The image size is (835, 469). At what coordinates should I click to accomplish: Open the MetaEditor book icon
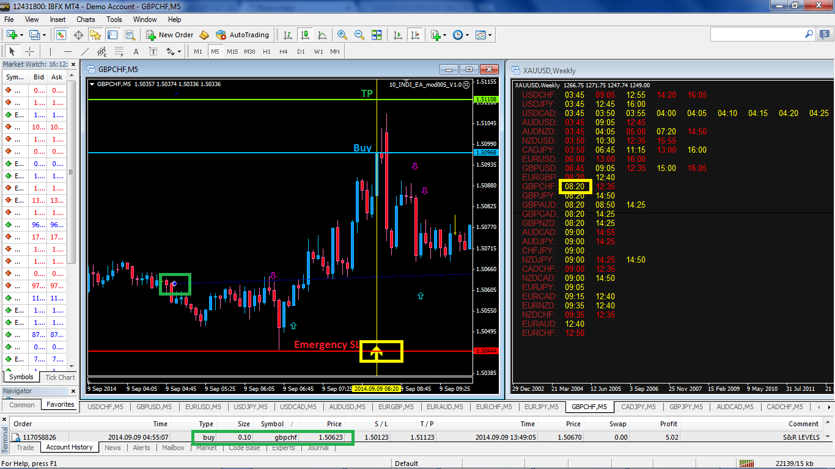204,35
